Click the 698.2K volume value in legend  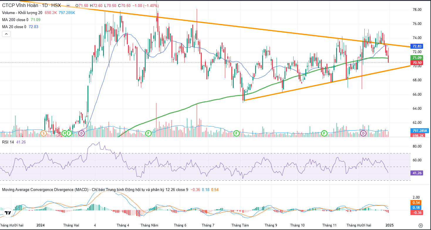tap(50, 13)
